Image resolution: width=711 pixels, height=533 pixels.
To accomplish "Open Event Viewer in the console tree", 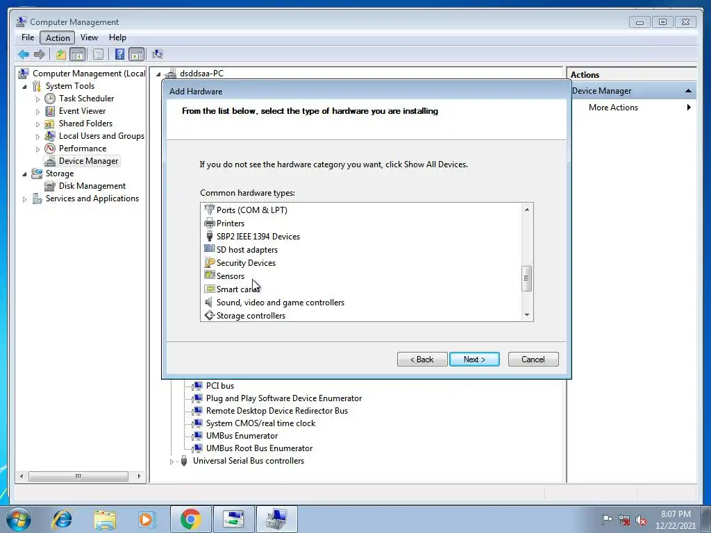I will (82, 111).
